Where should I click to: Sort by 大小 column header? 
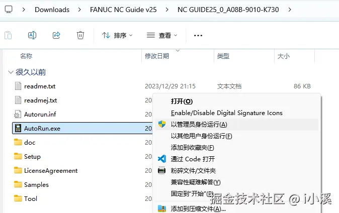(284, 56)
